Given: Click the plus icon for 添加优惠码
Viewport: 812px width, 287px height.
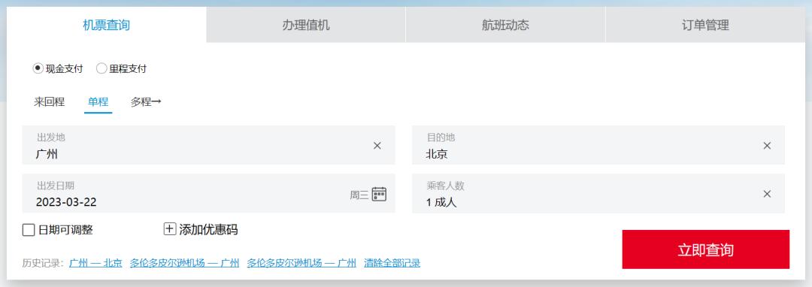Looking at the screenshot, I should click(x=170, y=229).
